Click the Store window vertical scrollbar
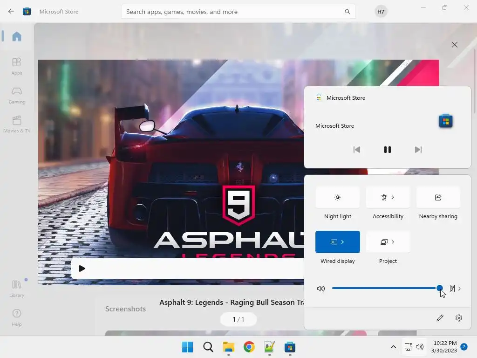 [x=475, y=82]
